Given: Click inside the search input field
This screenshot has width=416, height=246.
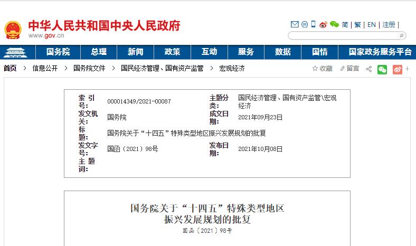Looking at the screenshot, I should (343, 36).
